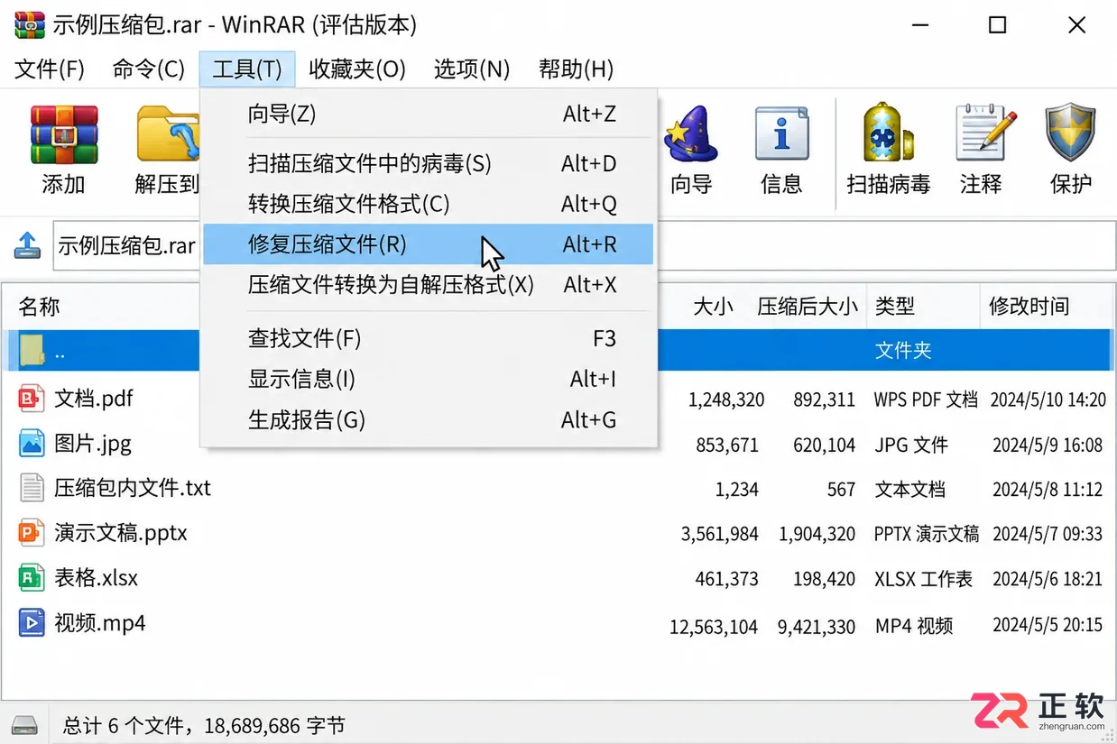
Task: Select the 表格.xlsx file name
Action: [97, 577]
